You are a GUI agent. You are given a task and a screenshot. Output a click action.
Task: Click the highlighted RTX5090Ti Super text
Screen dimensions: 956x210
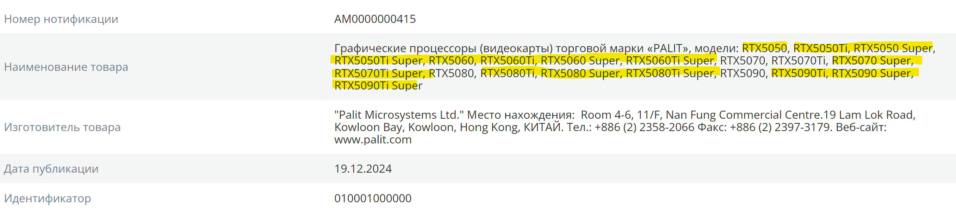(378, 86)
